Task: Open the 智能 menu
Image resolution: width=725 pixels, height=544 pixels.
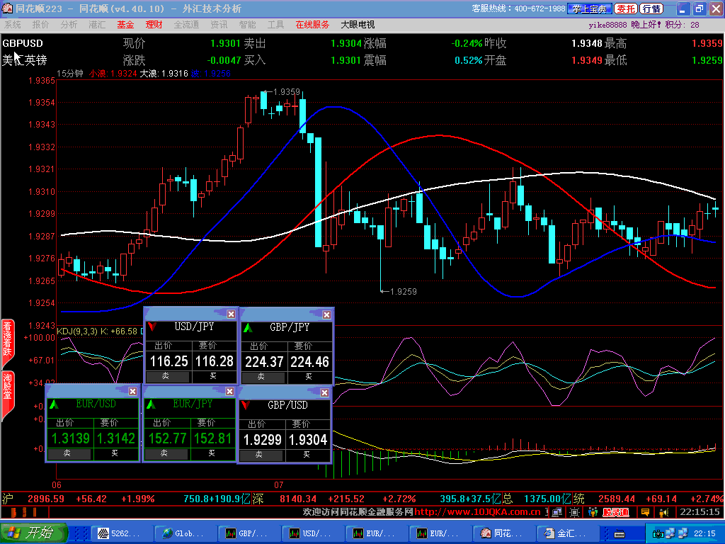Action: (247, 25)
